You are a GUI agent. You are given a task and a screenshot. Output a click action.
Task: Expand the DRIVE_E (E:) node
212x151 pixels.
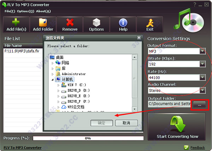click(58, 96)
